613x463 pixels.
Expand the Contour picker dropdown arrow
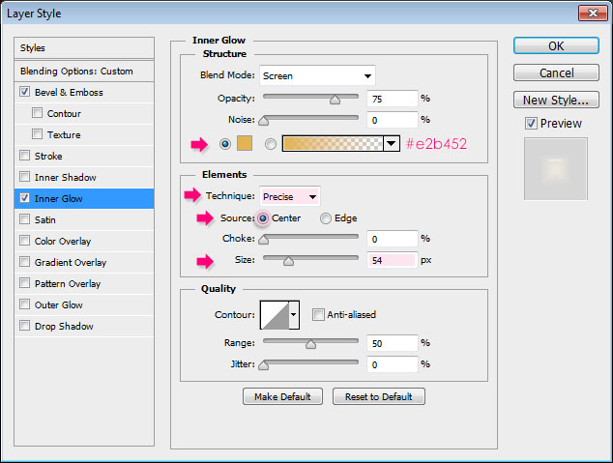tap(294, 315)
